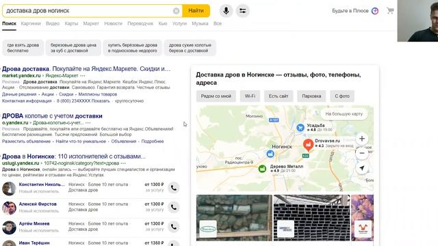Click the 'Будьте в Плюсе' link
Screen dimensions: 438x246
point(350,11)
